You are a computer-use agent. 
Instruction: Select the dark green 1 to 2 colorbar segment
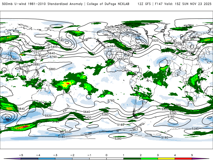tap(132, 159)
